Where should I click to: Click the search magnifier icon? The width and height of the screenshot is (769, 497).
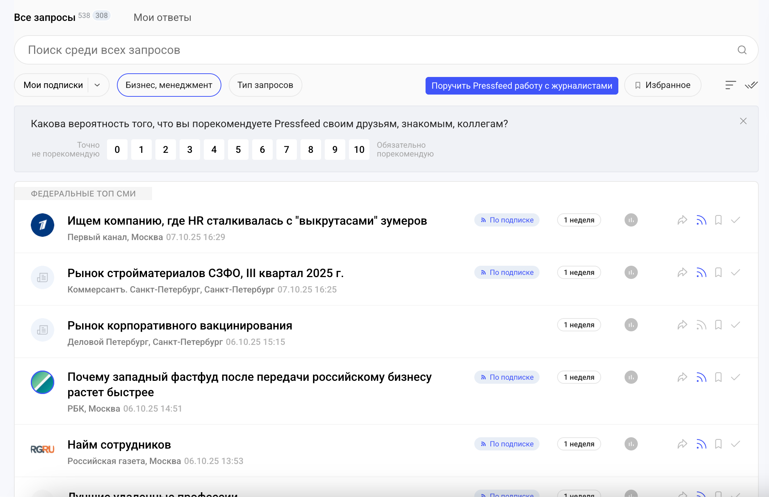point(742,50)
